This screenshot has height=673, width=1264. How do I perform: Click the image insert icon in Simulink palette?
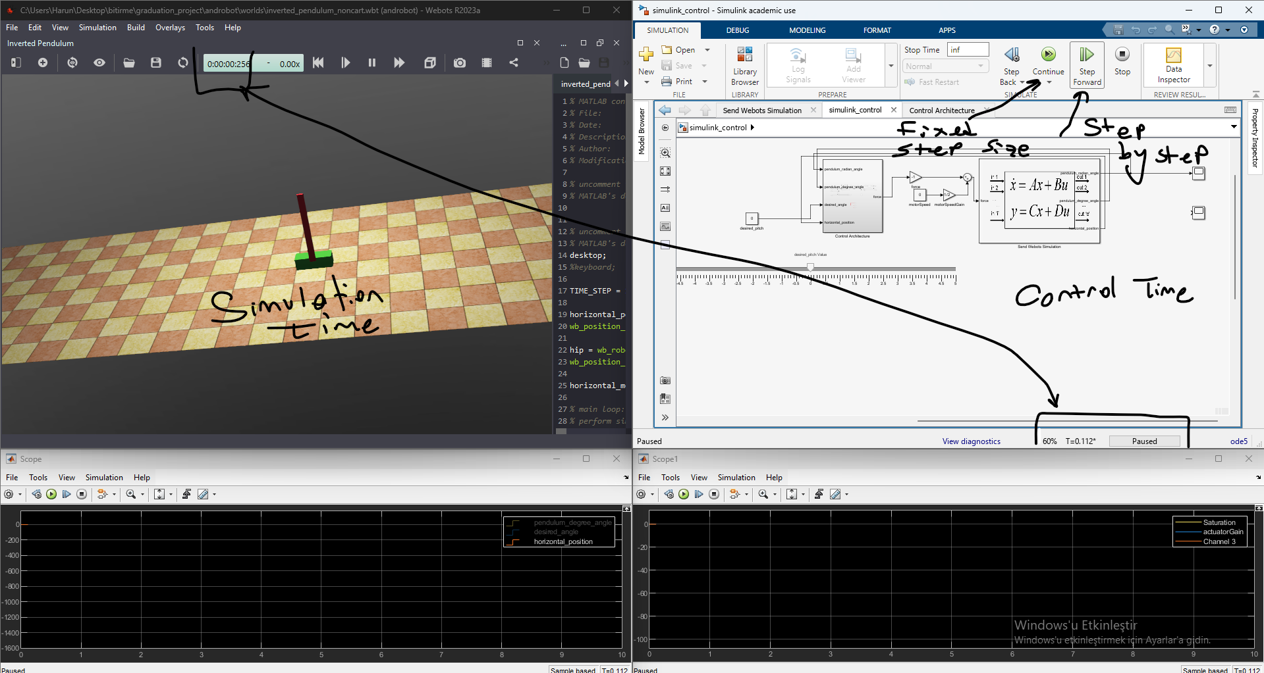coord(665,226)
